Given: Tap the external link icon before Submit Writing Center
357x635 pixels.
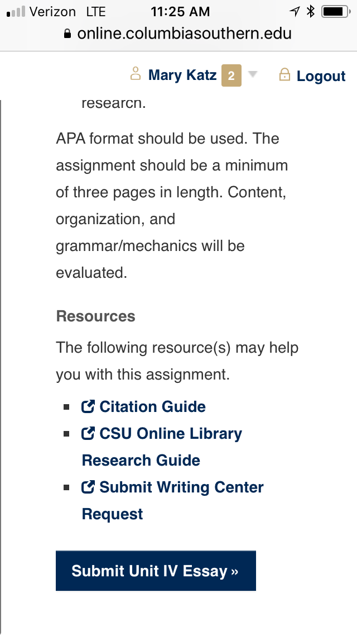Looking at the screenshot, I should tap(88, 487).
